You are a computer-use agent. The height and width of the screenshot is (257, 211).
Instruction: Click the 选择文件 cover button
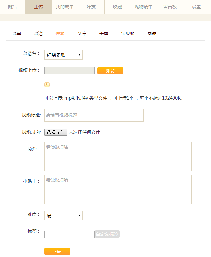(x=56, y=132)
